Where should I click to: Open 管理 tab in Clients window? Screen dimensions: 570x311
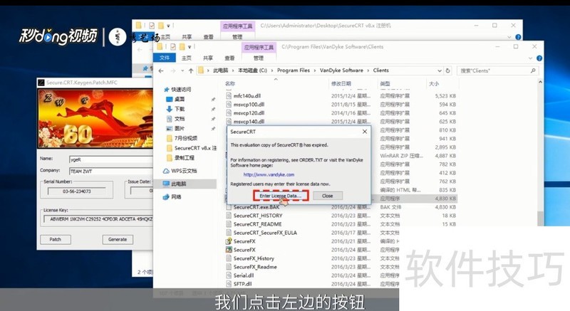pos(259,58)
